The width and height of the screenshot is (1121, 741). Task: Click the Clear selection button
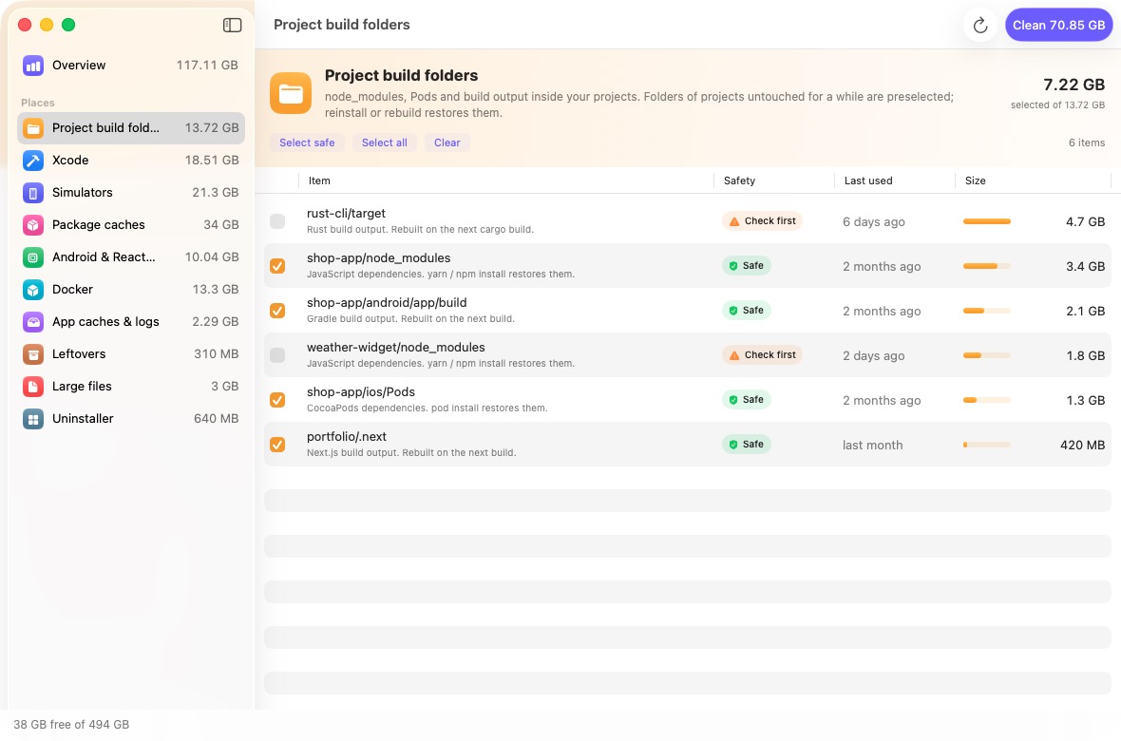coord(446,143)
